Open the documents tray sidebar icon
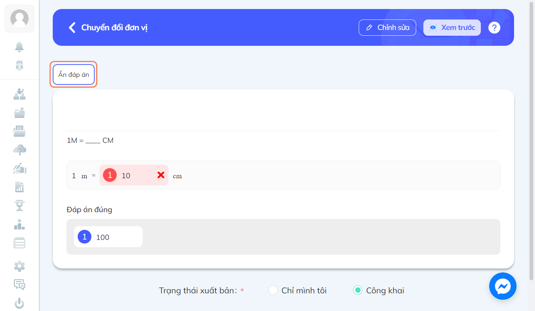This screenshot has height=311, width=535. point(20,131)
